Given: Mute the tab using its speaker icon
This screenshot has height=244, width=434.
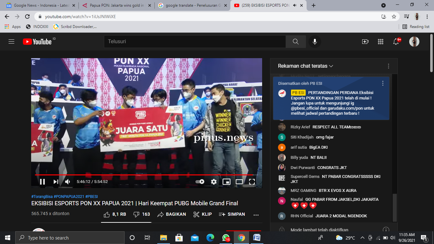Looking at the screenshot, I should point(295,5).
